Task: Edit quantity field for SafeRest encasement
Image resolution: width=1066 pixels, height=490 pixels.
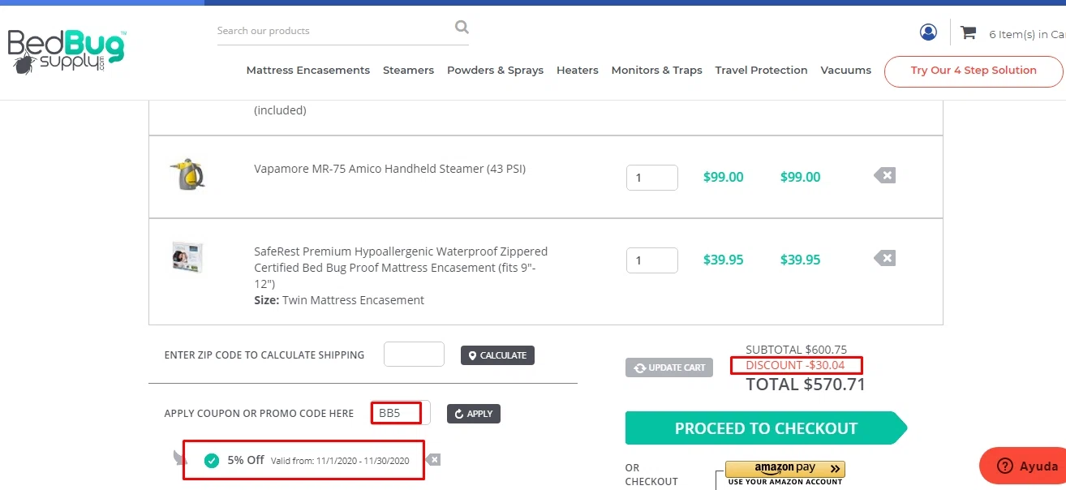Action: tap(651, 260)
